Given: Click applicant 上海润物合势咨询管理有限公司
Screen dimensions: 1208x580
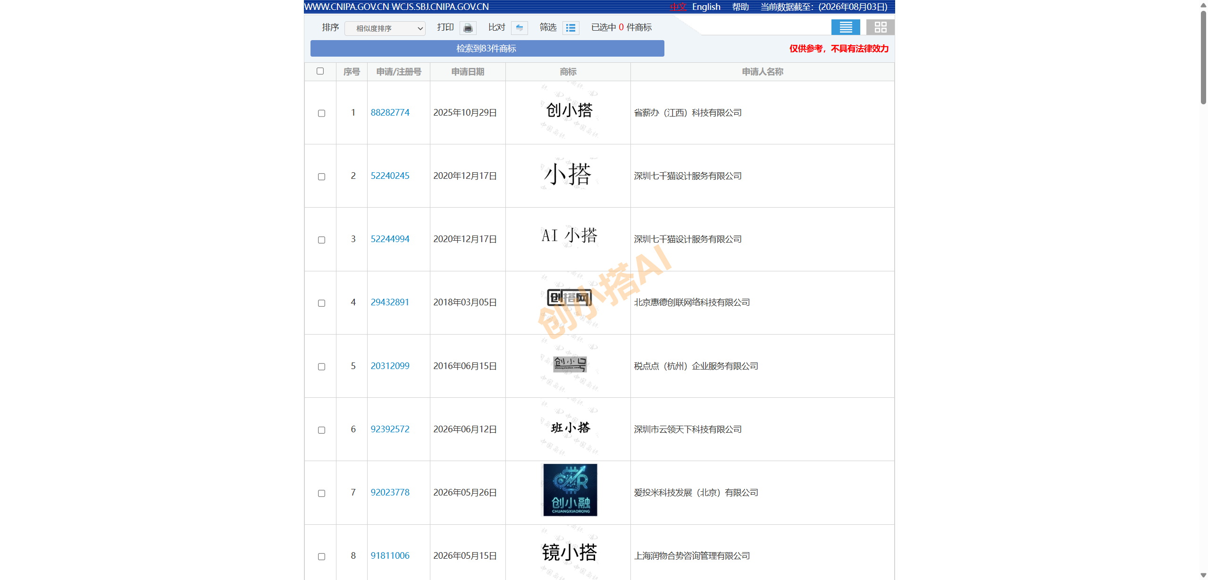Looking at the screenshot, I should (692, 556).
